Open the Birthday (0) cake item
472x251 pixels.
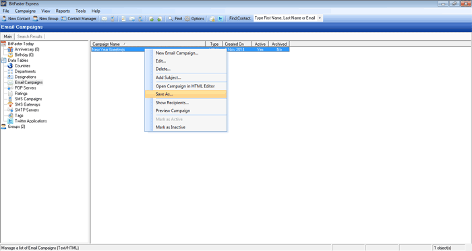click(21, 55)
